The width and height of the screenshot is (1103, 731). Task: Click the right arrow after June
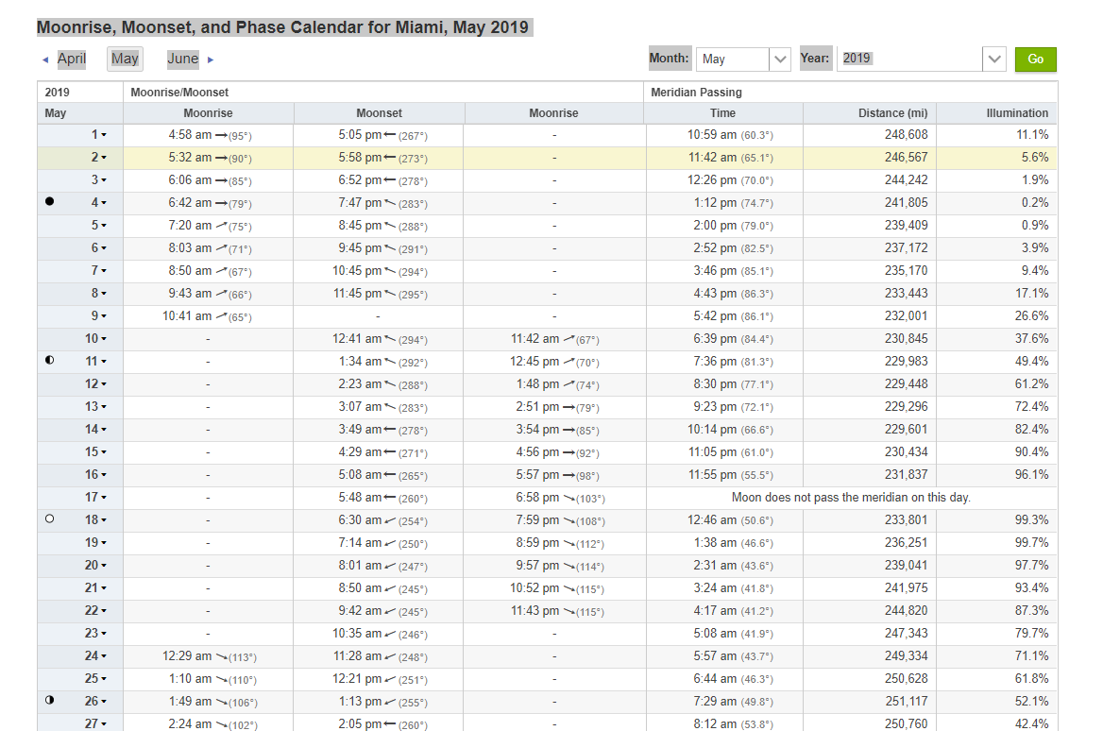click(211, 59)
